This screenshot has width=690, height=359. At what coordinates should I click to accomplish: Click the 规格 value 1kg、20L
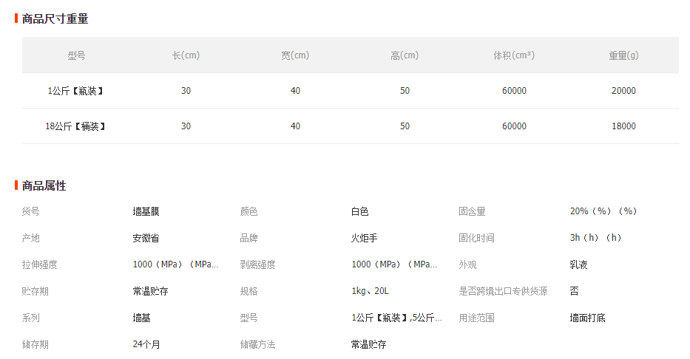coord(370,291)
